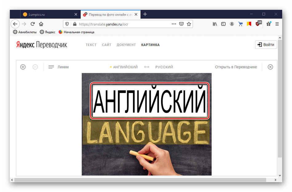
Task: Click the zoom out minus icon
Action: click(35, 67)
